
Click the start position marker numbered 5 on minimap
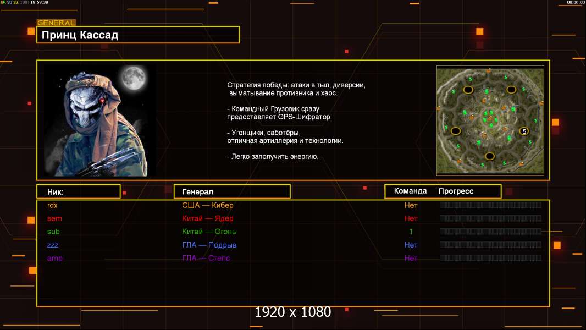click(524, 131)
